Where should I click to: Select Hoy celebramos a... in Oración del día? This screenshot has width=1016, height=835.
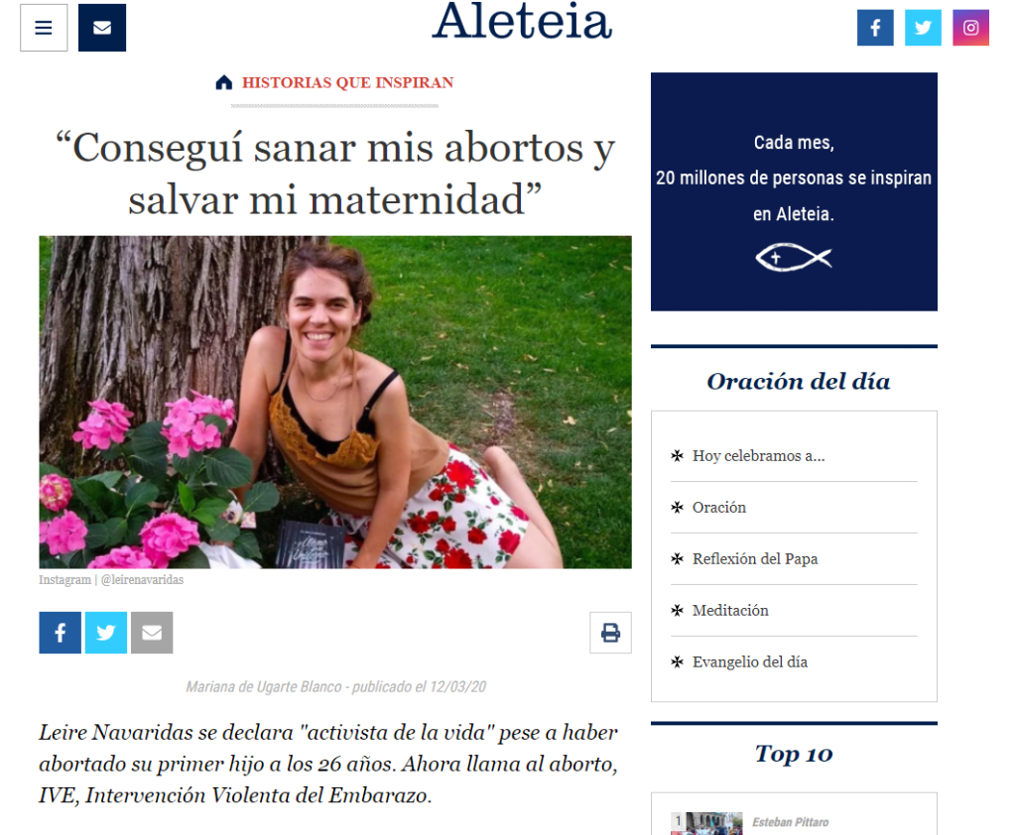(x=758, y=455)
